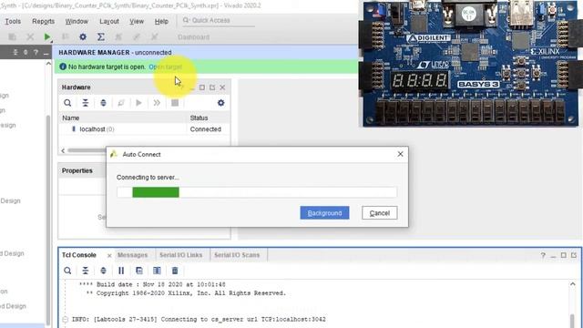Image resolution: width=583 pixels, height=328 pixels.
Task: Minimize the Flow Navigator panel
Action: point(46,53)
